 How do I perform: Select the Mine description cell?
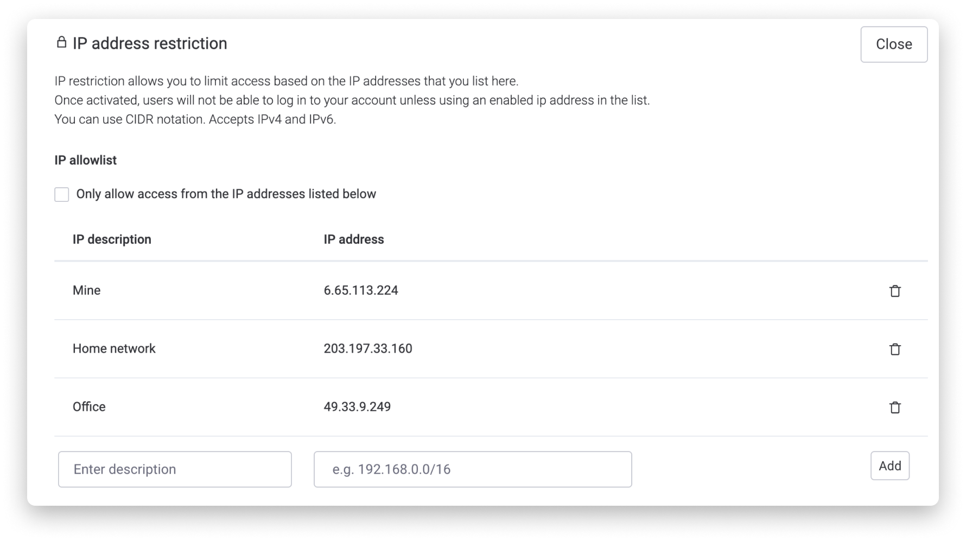tap(87, 290)
